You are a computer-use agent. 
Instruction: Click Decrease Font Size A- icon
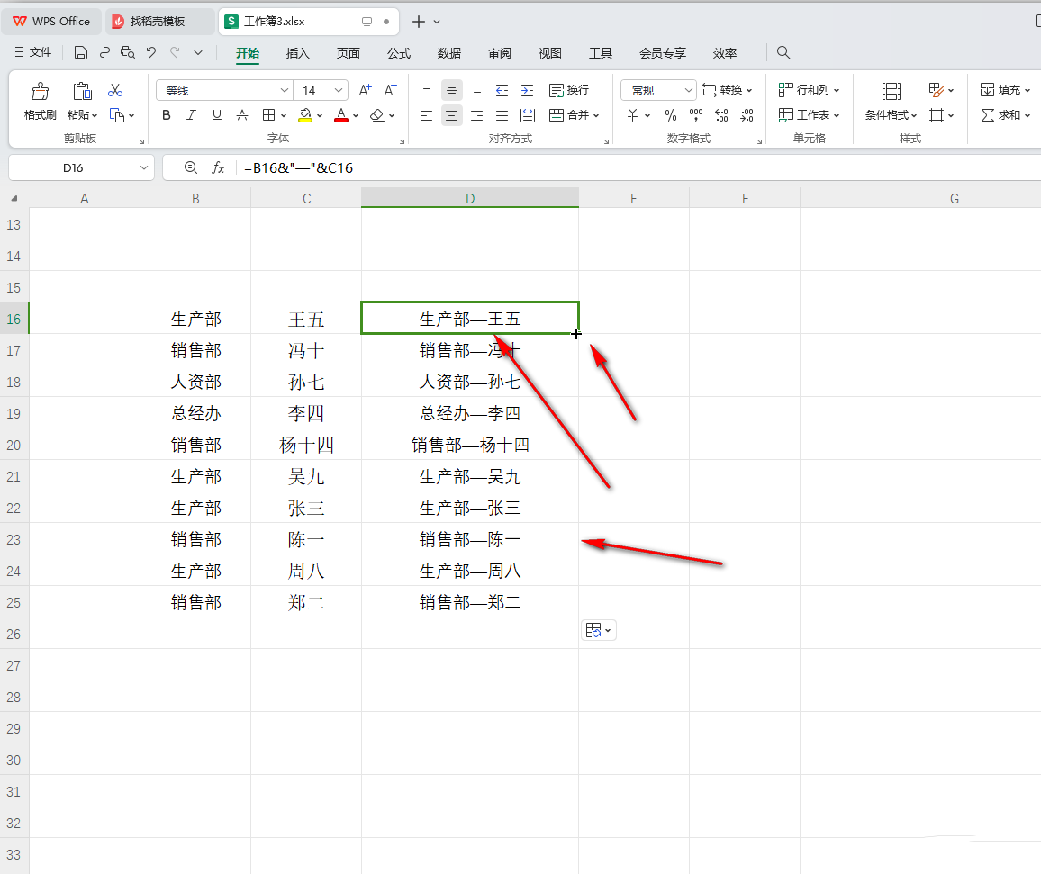point(391,90)
